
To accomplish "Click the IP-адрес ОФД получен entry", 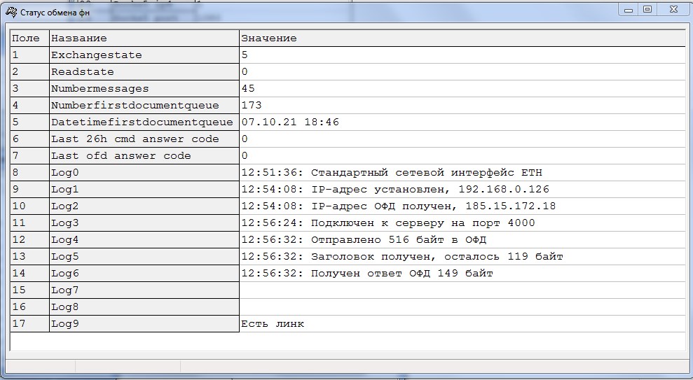I will point(462,206).
